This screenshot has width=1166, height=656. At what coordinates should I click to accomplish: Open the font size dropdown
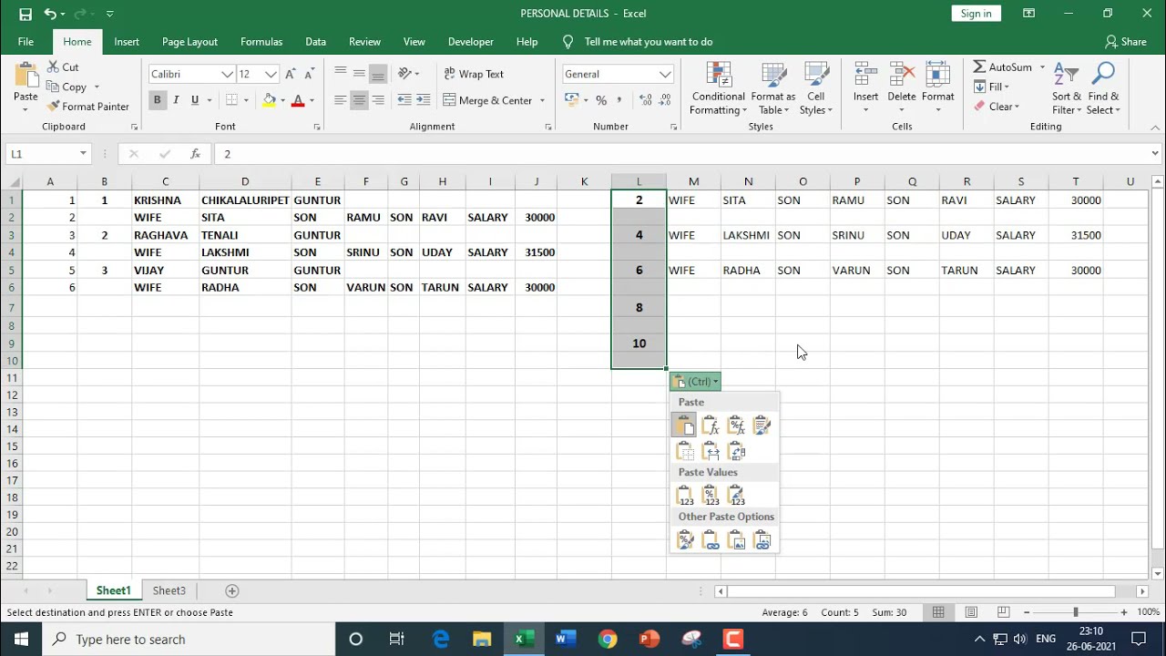(271, 74)
